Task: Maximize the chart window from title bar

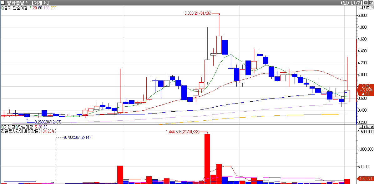Action: pos(365,2)
